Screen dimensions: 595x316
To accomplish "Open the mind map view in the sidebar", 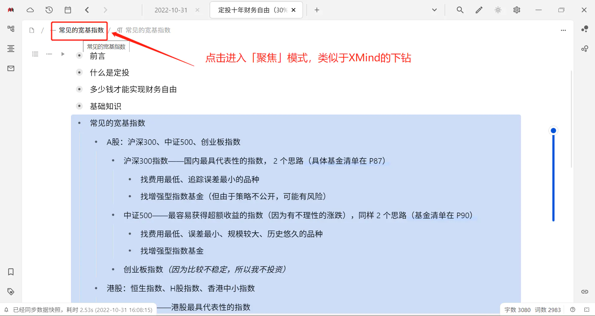I will (x=11, y=28).
